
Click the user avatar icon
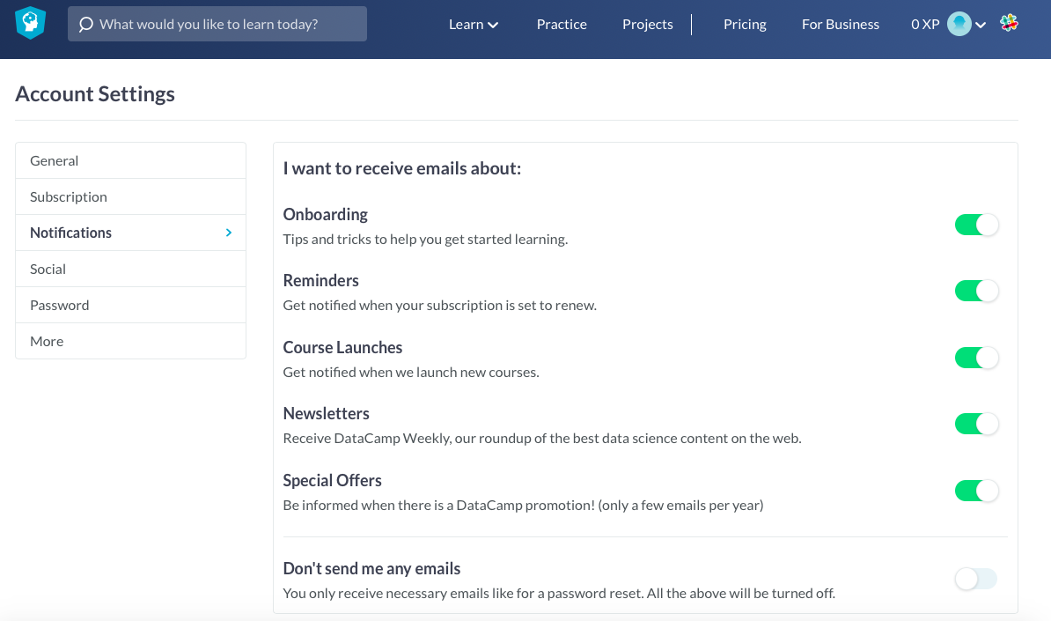959,25
